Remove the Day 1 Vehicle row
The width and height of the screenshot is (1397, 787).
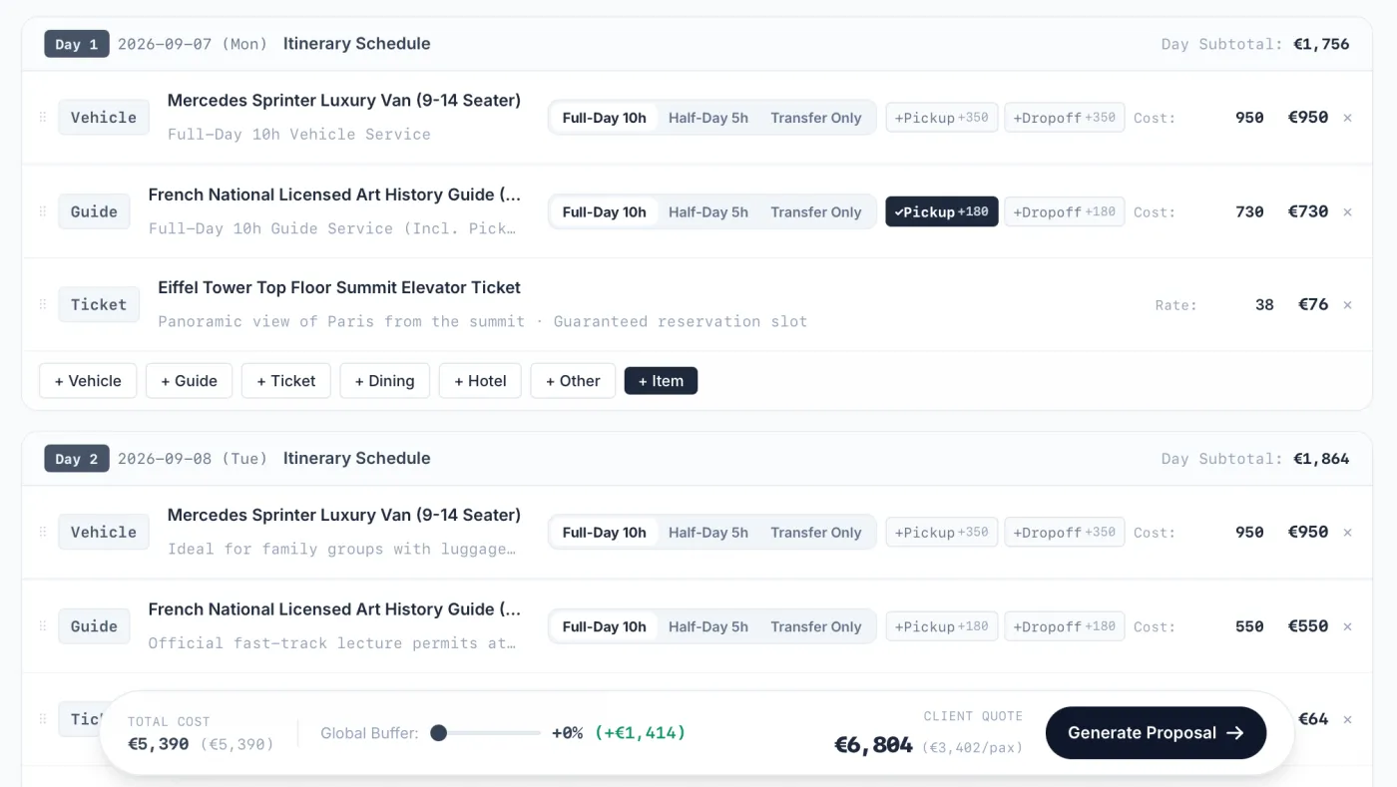click(x=1347, y=118)
